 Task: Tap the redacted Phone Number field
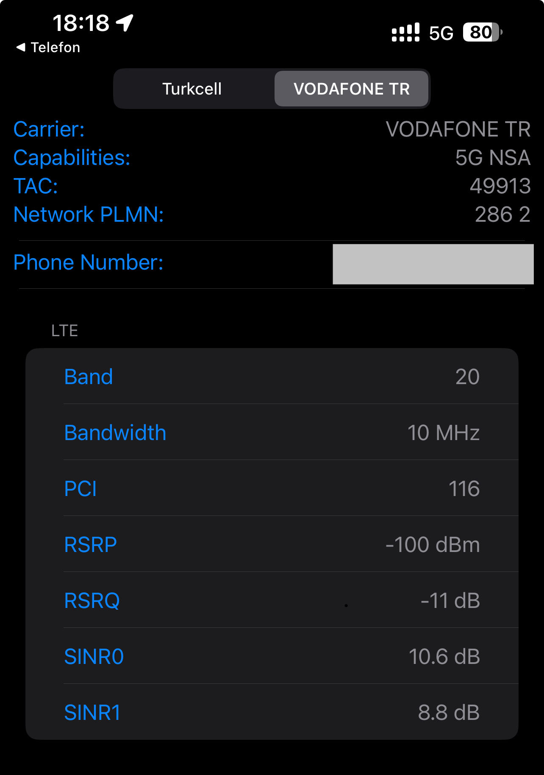[433, 264]
